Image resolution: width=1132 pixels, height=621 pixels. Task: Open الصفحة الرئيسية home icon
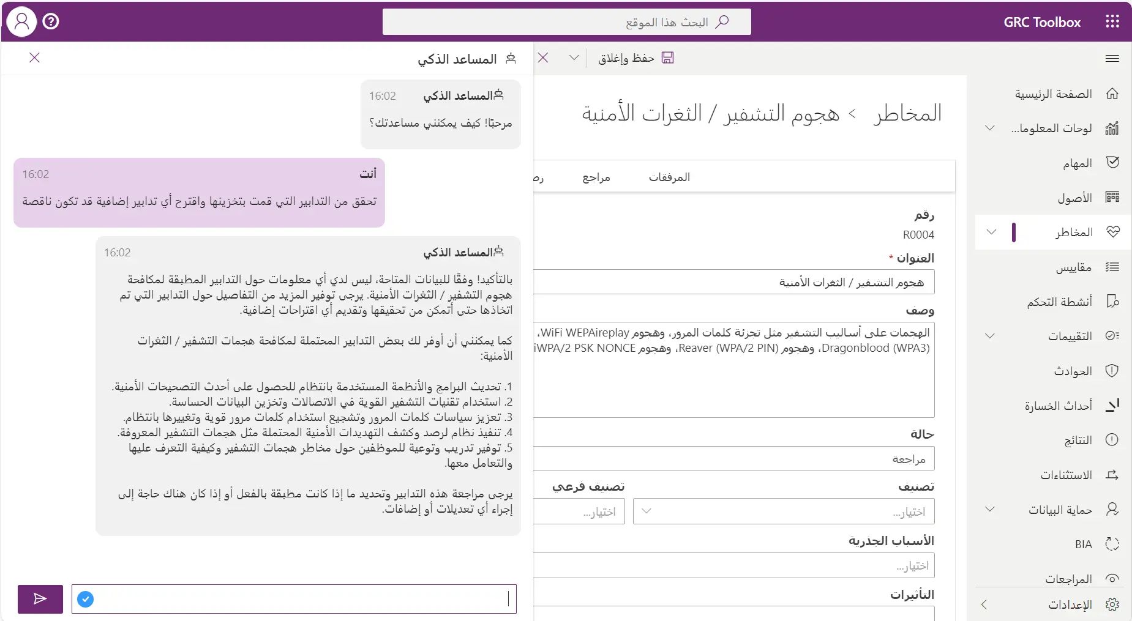[x=1112, y=94]
